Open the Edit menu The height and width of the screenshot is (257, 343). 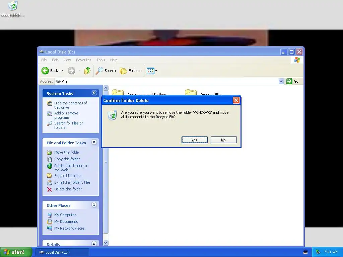click(x=55, y=60)
